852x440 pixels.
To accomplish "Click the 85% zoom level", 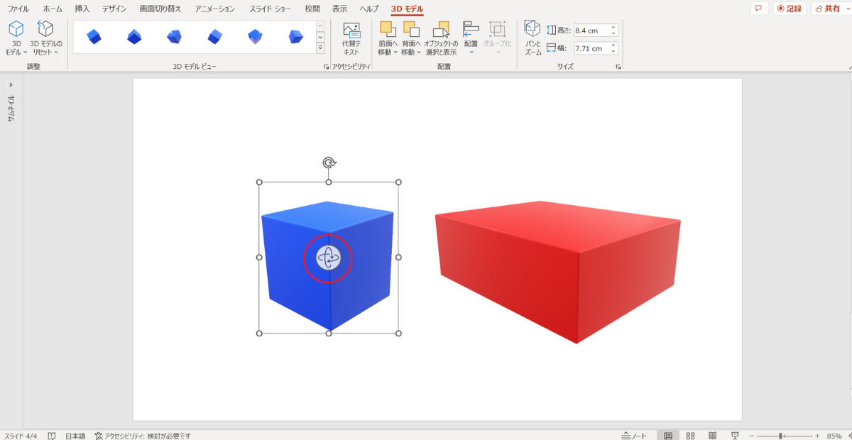I will 835,436.
